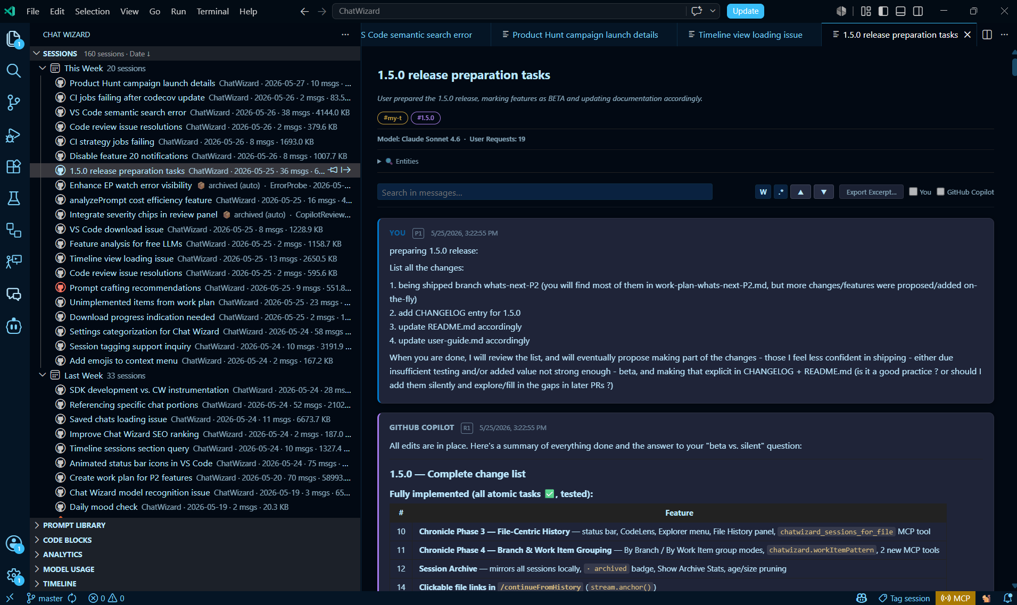Pin the 1.5.0 release preparation session
The width and height of the screenshot is (1017, 605).
click(x=333, y=170)
